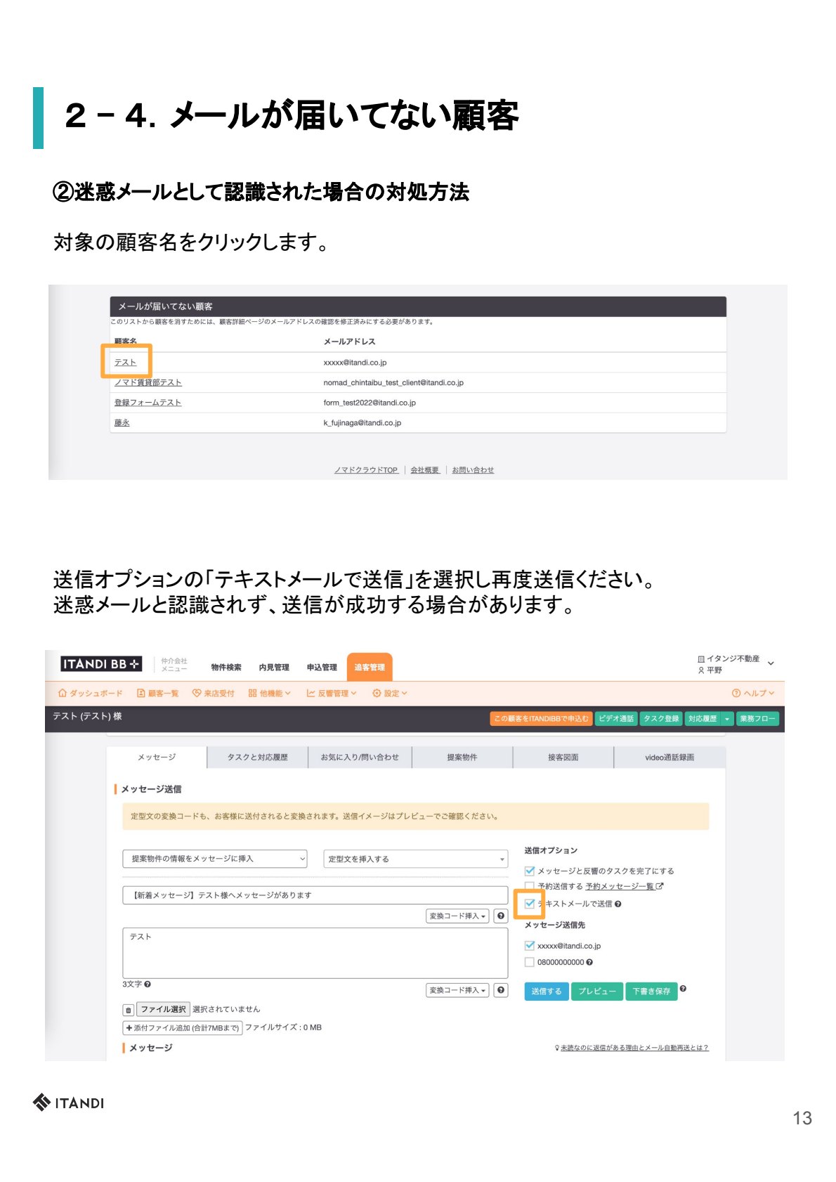Toggle メッセージと反響のタスクを完了にする checkbox
This screenshot has width=836, height=1182.
[530, 871]
